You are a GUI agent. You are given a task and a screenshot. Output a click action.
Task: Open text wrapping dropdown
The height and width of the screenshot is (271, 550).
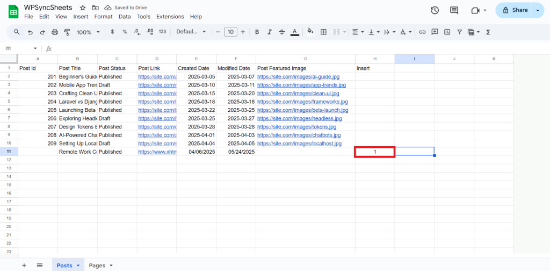pyautogui.click(x=390, y=32)
